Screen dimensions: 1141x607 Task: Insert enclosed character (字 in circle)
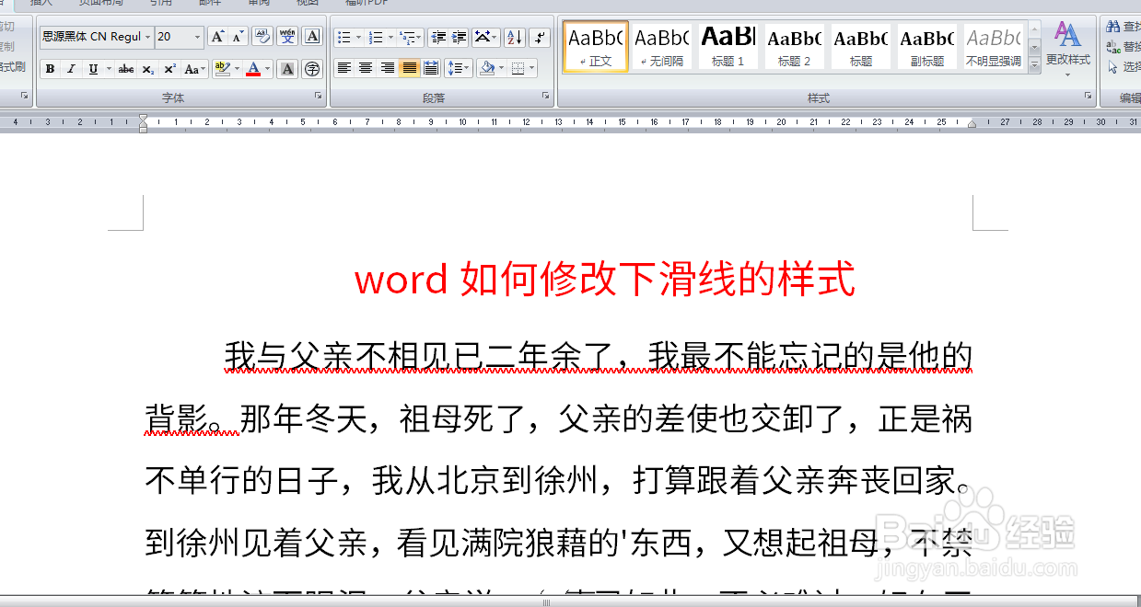(312, 69)
